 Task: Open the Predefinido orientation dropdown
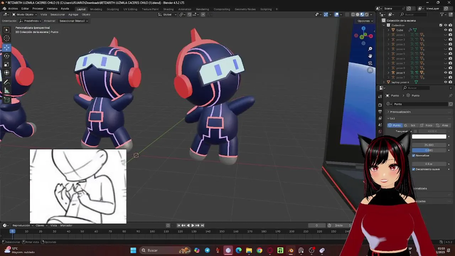[x=30, y=21]
